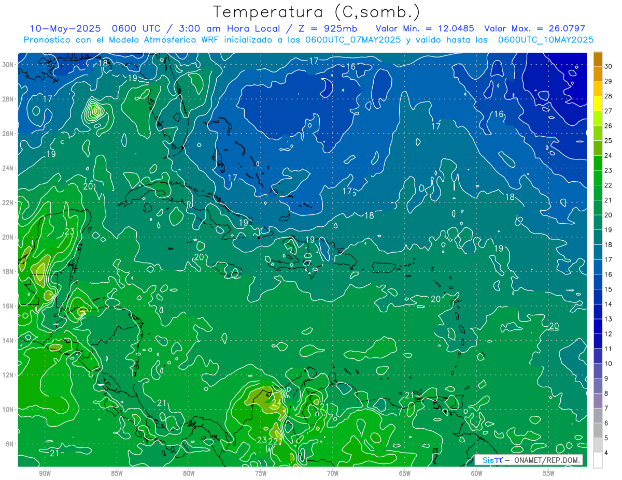Click the '12N' latitude axis label
The width and height of the screenshot is (622, 480).
click(x=9, y=375)
